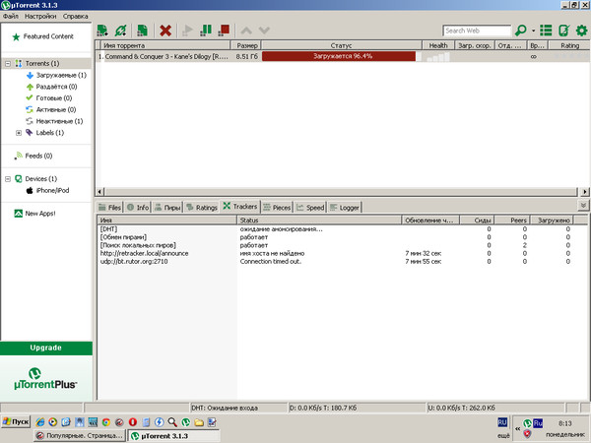Click the µTorrentPlus banner
591x443 pixels.
(45, 379)
